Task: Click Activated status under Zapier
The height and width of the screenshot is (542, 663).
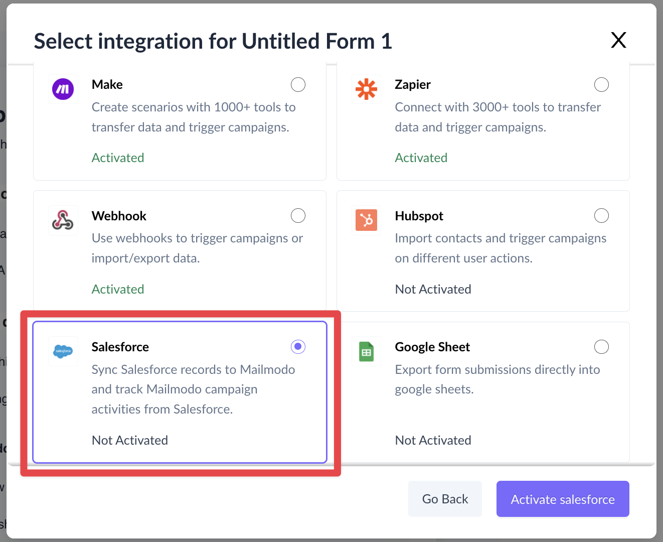Action: point(421,158)
